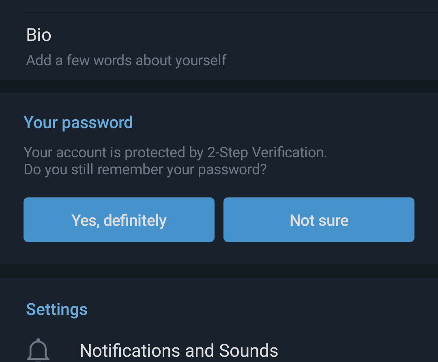Tap "Do you still remember your password?"
438x362 pixels.
tap(145, 169)
